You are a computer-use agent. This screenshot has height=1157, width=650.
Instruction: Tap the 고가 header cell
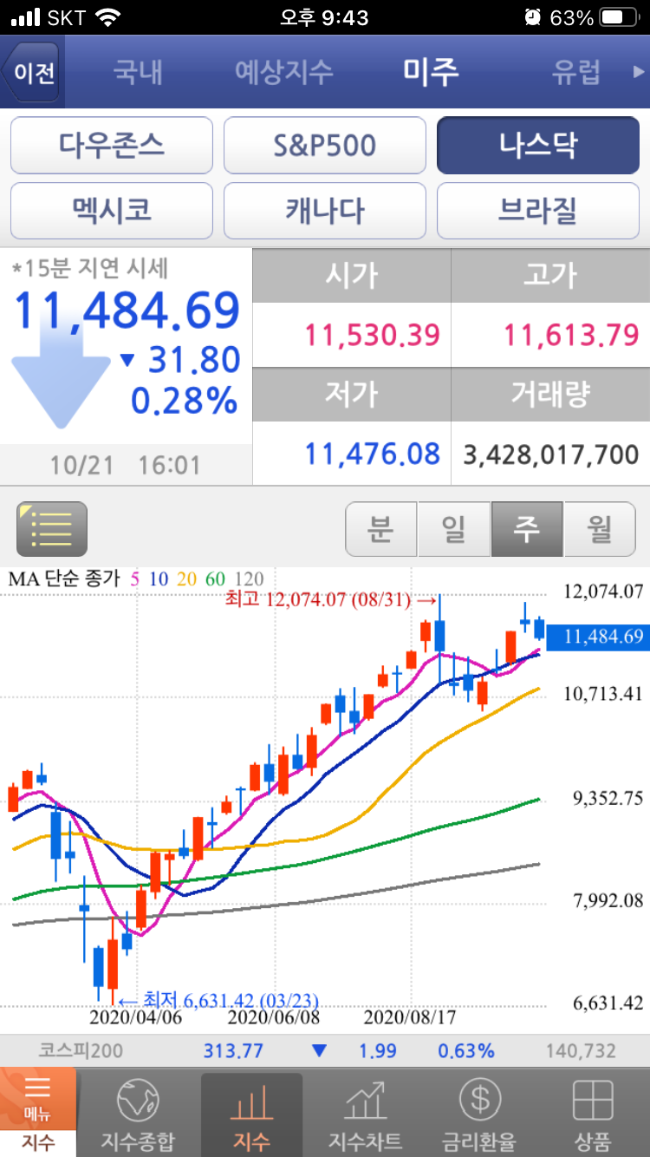(x=550, y=276)
